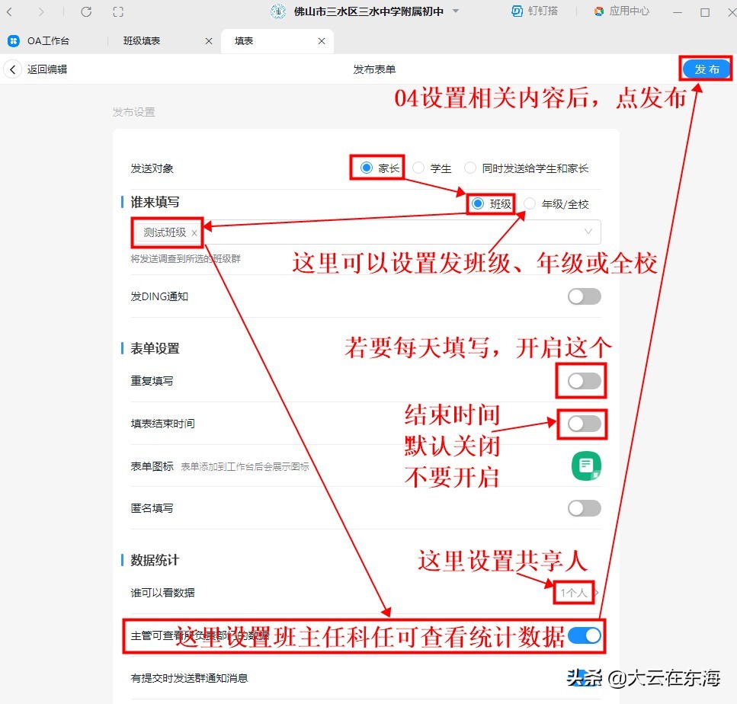Click the browser refresh icon
Screen dimensions: 737x704
(x=86, y=11)
